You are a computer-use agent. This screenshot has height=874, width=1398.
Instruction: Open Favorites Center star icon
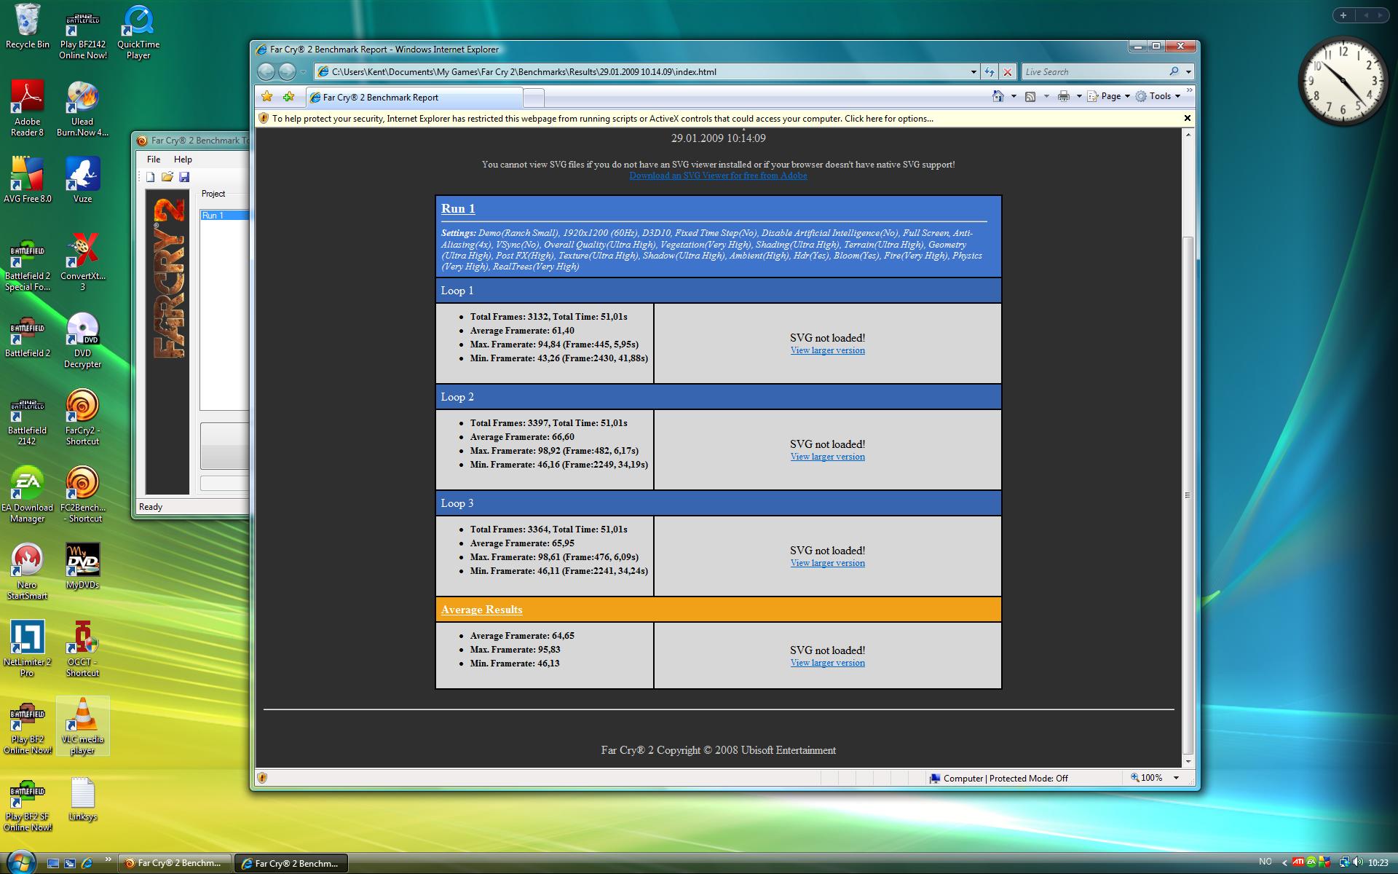(267, 96)
